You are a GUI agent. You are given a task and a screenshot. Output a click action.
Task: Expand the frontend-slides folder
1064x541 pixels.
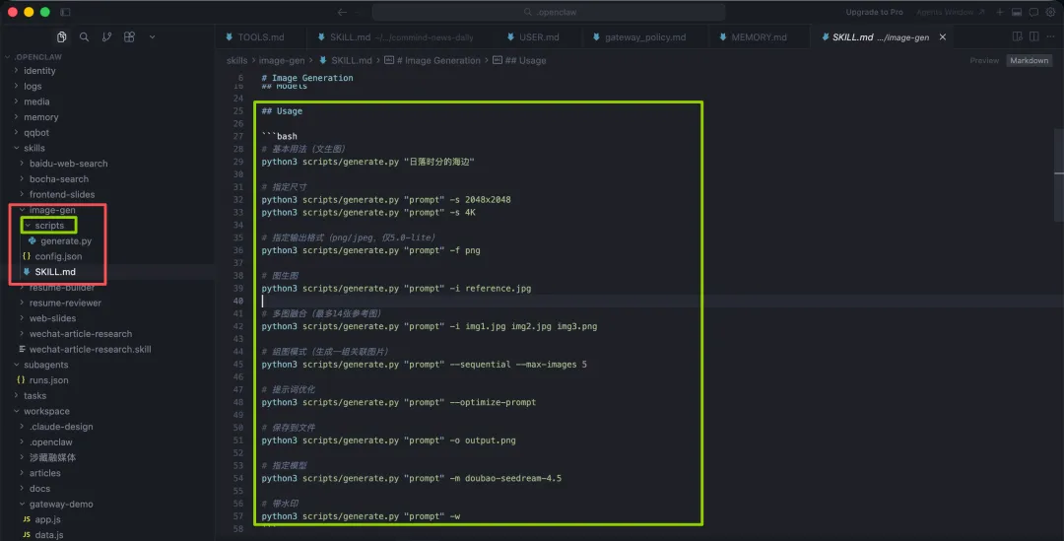tap(62, 195)
